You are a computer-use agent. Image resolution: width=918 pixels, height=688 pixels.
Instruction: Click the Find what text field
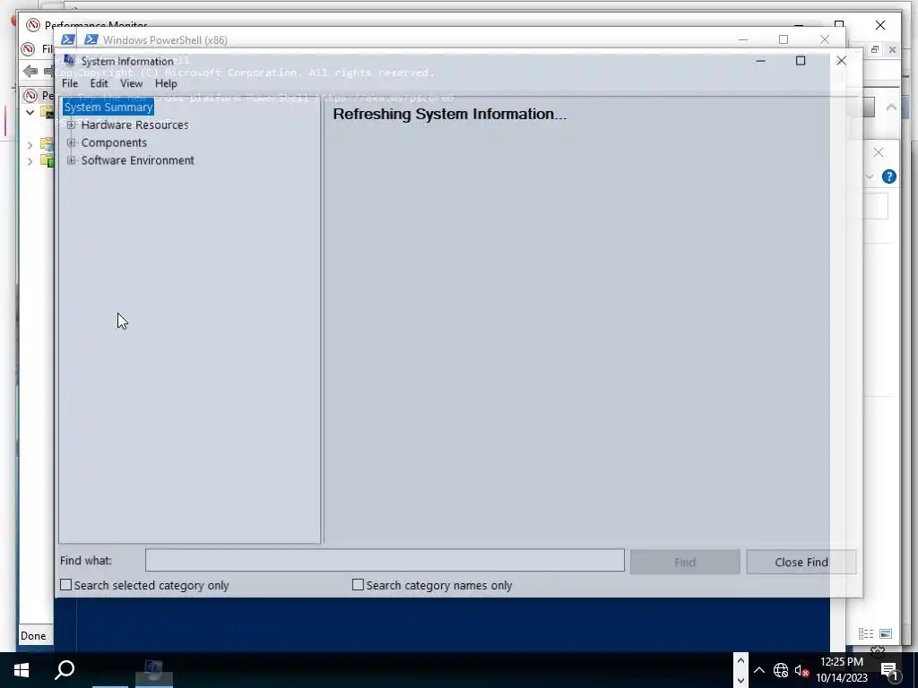(x=385, y=561)
